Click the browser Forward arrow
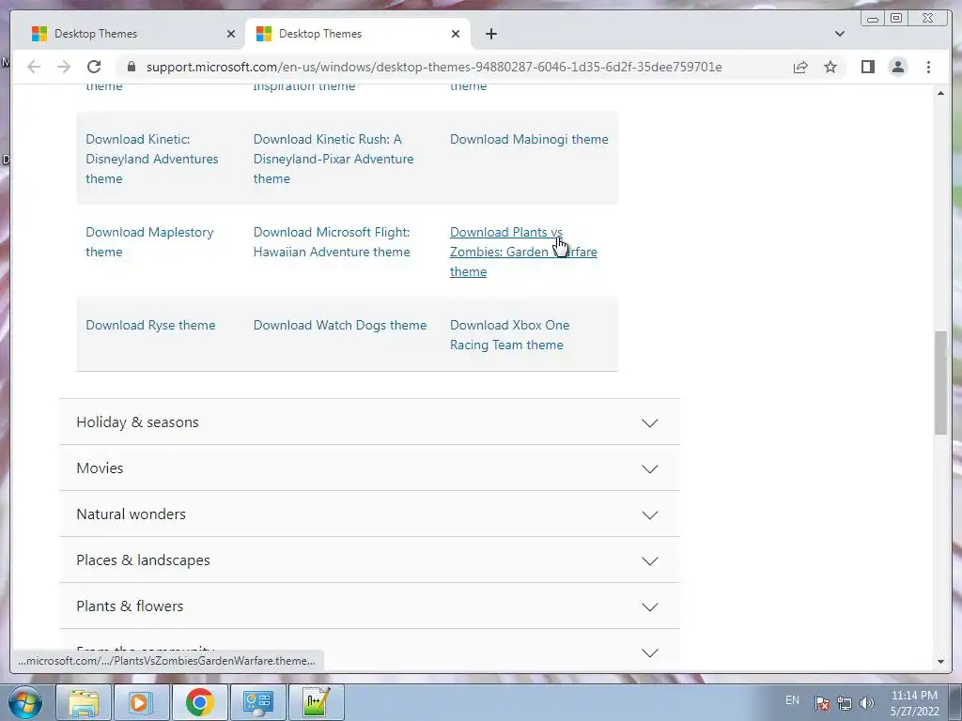 click(x=64, y=67)
